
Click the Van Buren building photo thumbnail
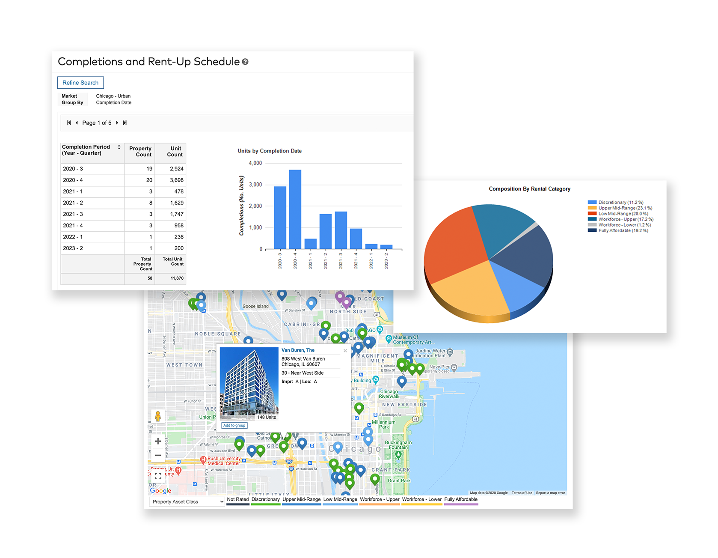point(249,383)
